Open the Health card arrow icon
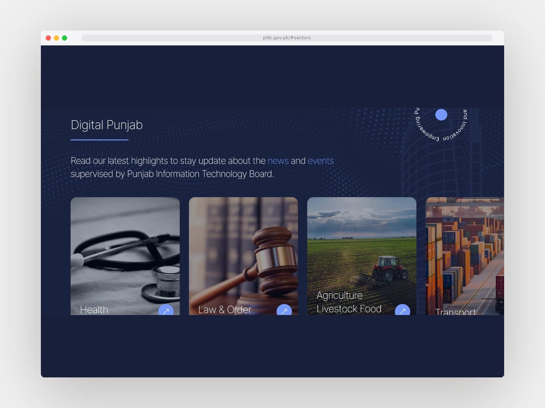 [x=166, y=310]
